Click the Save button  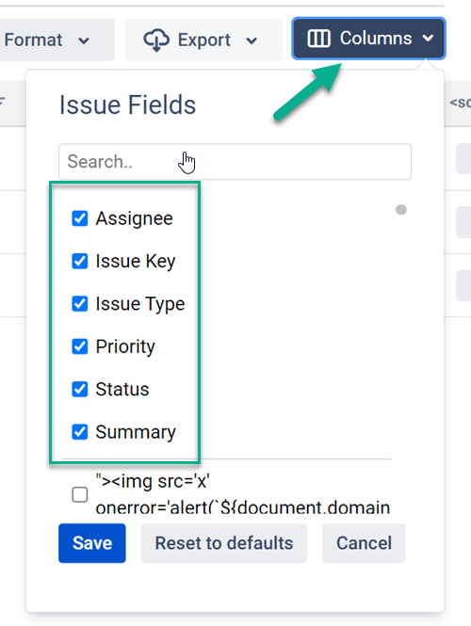pos(92,543)
